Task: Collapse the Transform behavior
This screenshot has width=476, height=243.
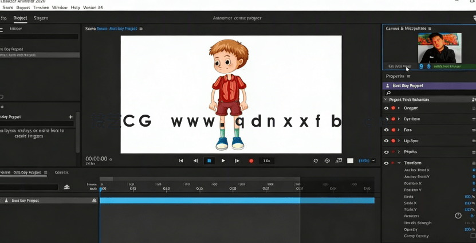Action: coord(399,163)
